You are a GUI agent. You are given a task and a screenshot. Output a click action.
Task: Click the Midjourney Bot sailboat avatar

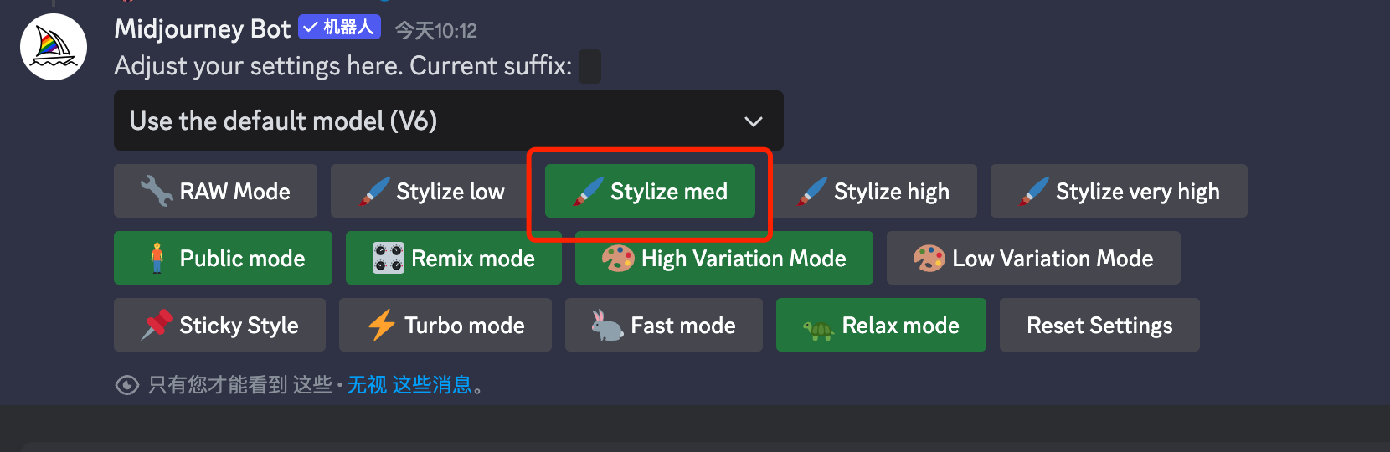[54, 47]
